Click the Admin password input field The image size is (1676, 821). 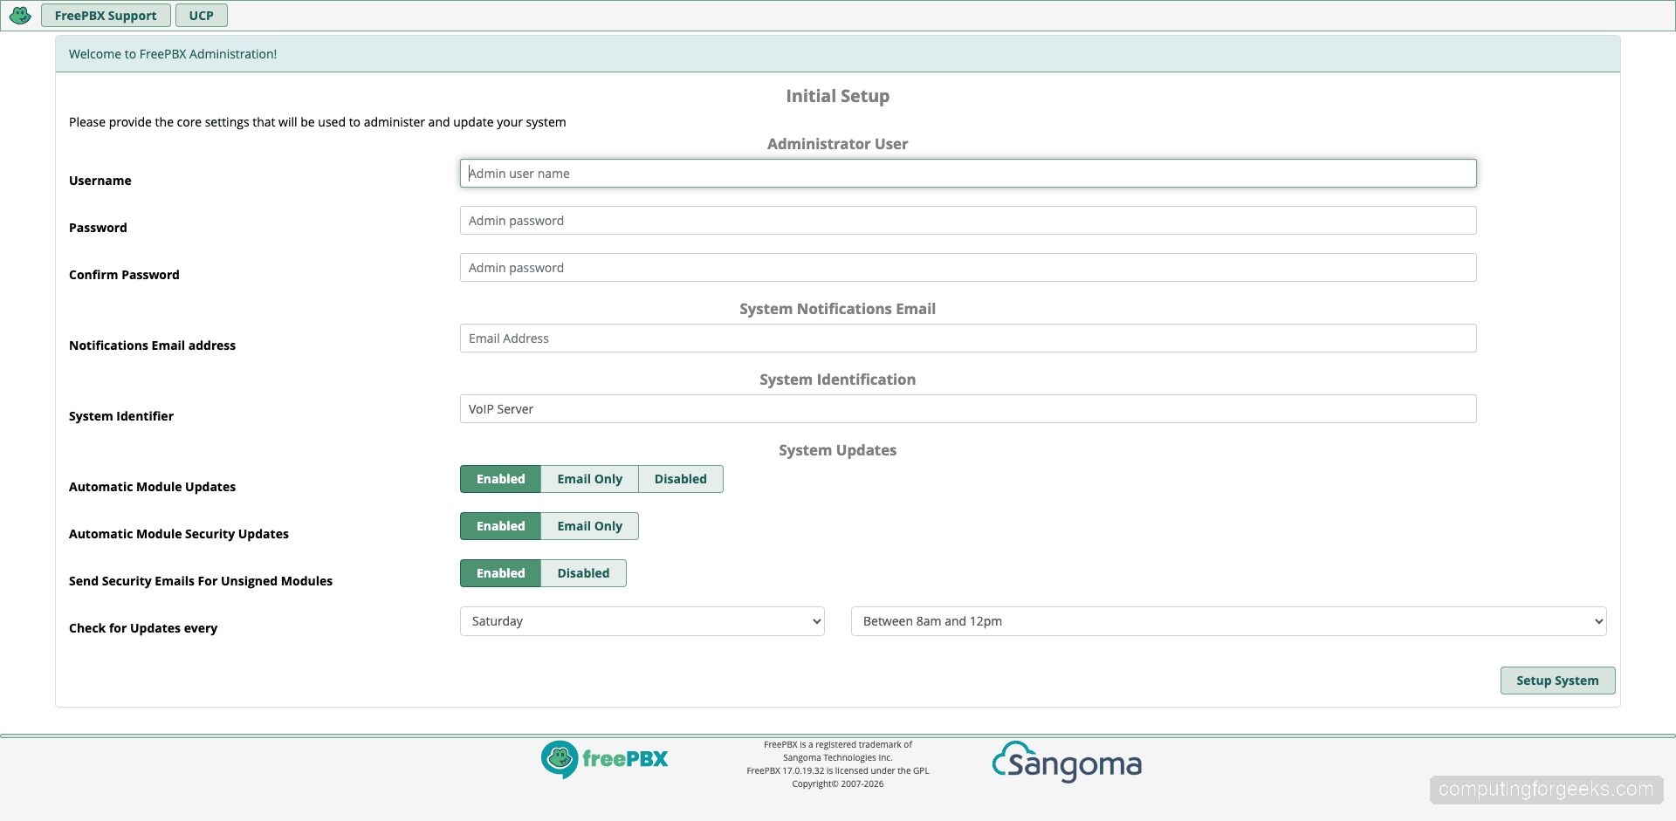pos(967,220)
